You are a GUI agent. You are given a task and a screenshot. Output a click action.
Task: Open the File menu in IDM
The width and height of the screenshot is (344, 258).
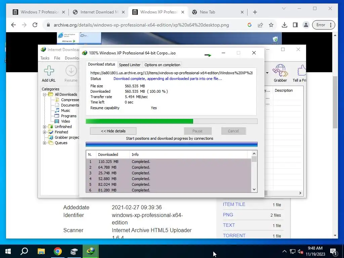click(x=57, y=58)
